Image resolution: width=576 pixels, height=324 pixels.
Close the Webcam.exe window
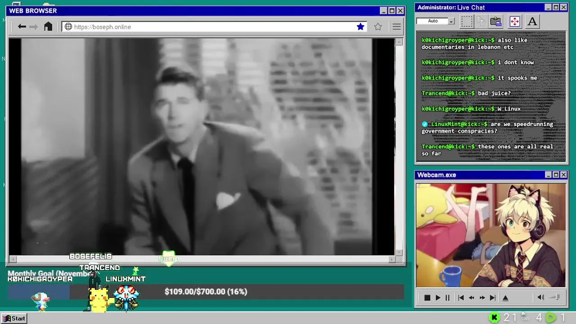point(563,175)
